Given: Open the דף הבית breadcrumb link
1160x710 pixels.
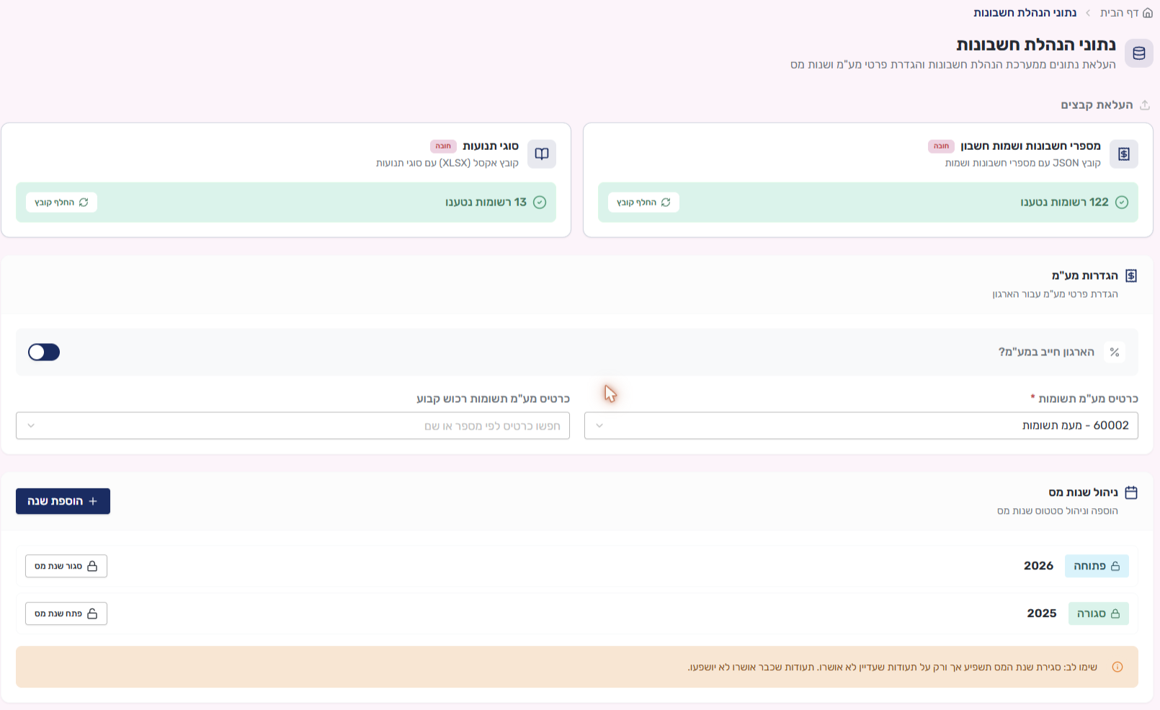Looking at the screenshot, I should pyautogui.click(x=1120, y=13).
